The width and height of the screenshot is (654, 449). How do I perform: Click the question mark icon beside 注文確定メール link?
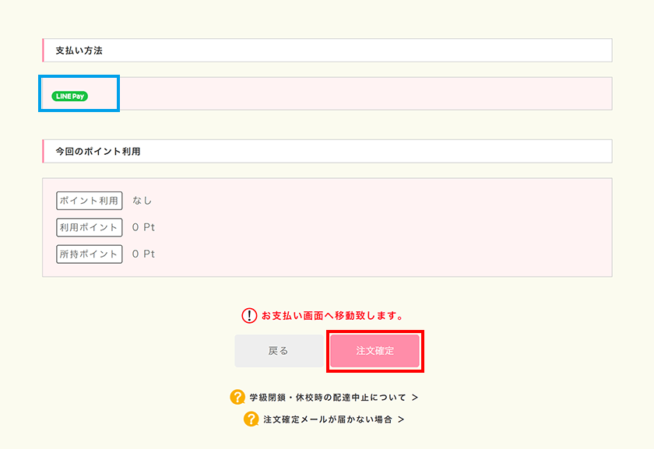click(x=251, y=419)
